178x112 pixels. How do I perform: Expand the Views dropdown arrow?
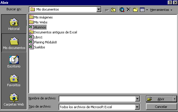[x=147, y=10]
